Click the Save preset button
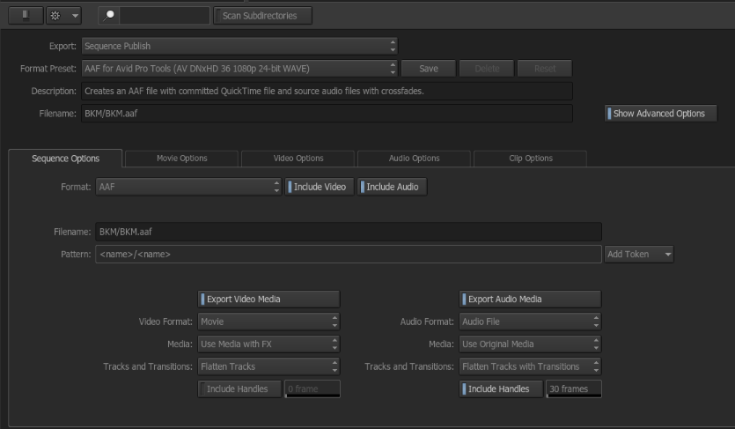The width and height of the screenshot is (735, 429). [429, 69]
